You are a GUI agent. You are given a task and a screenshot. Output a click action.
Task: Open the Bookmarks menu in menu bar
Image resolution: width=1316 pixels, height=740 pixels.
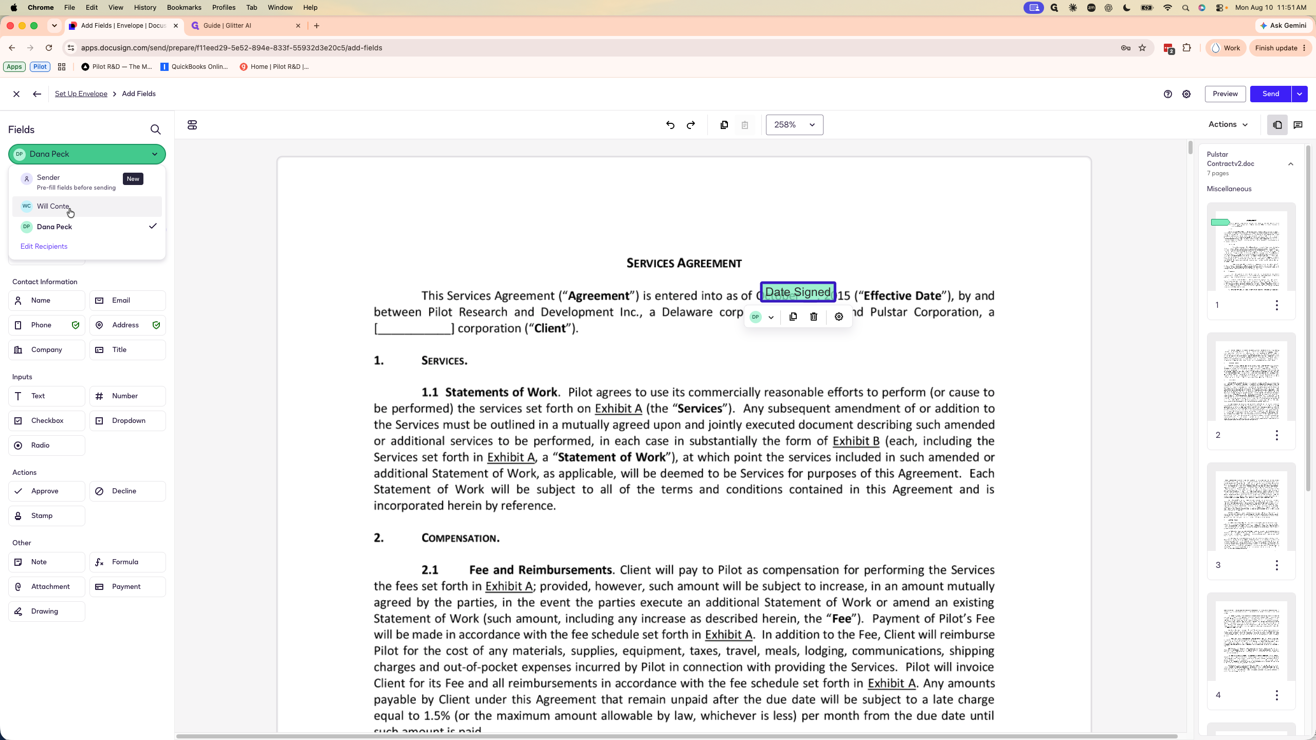[x=184, y=8]
